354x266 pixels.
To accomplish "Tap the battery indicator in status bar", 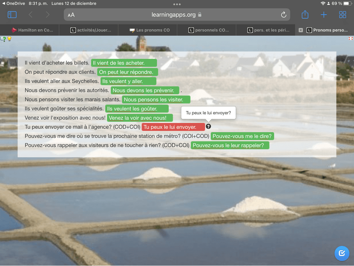I will tap(347, 3).
